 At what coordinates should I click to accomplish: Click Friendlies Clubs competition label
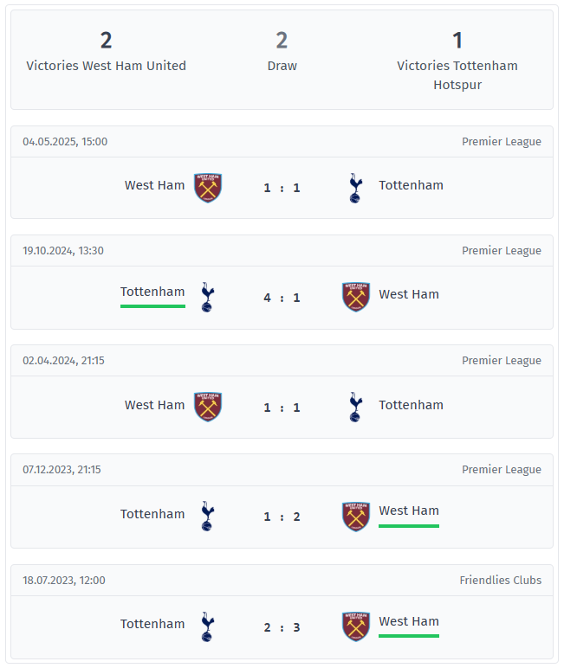[501, 581]
